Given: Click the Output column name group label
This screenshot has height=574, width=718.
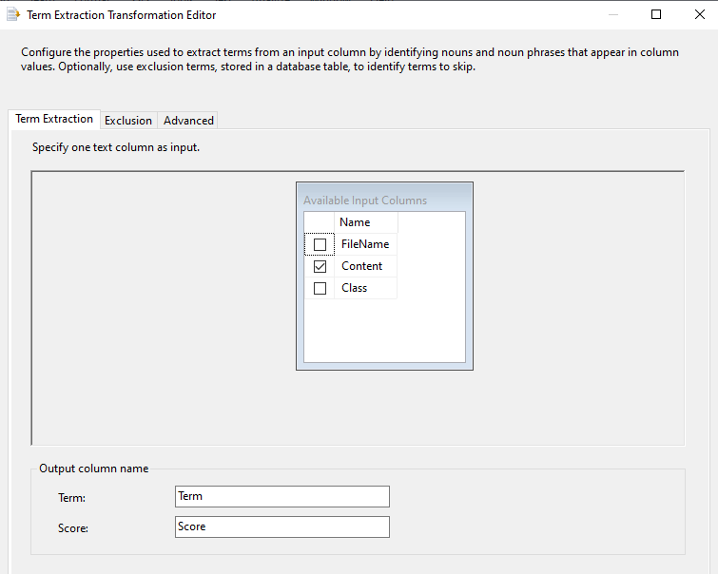Looking at the screenshot, I should (94, 469).
